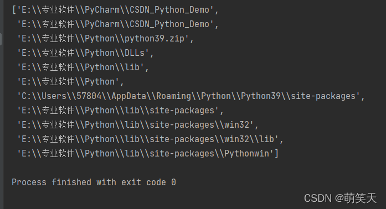Image resolution: width=386 pixels, height=209 pixels.
Task: Click the opening bracket of the list output
Action: pyautogui.click(x=14, y=10)
